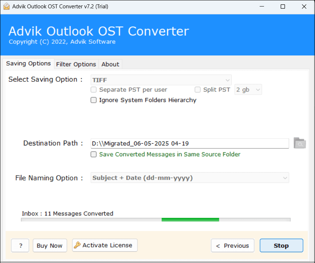Open the Filter Options tab
The image size is (315, 263).
pyautogui.click(x=76, y=64)
